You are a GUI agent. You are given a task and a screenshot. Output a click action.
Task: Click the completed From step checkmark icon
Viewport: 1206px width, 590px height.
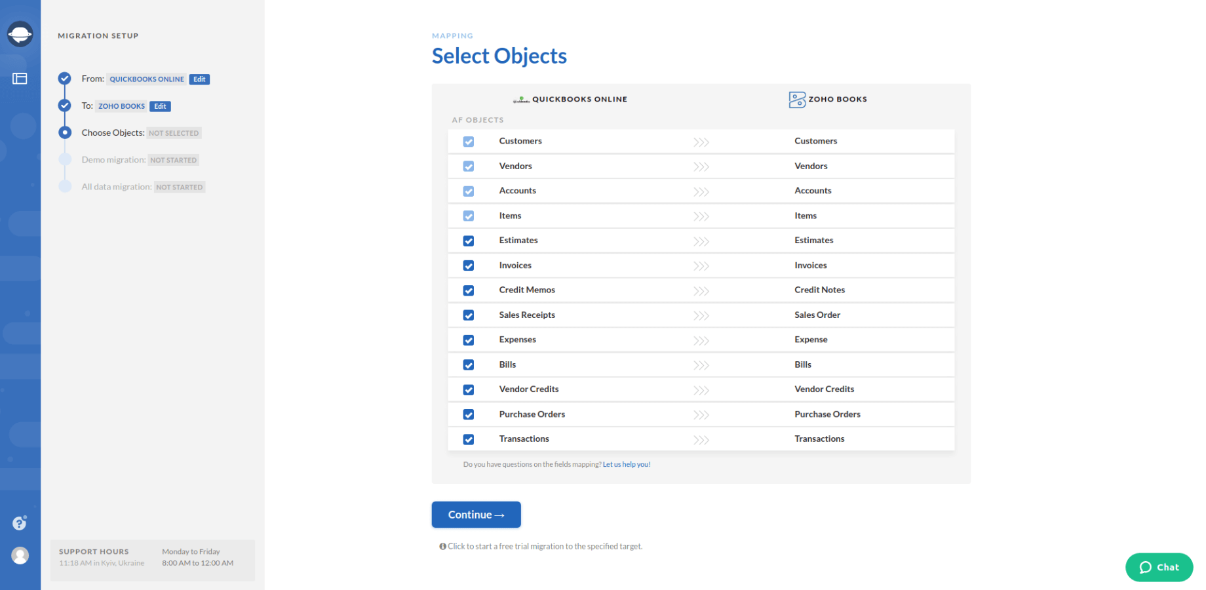[64, 79]
